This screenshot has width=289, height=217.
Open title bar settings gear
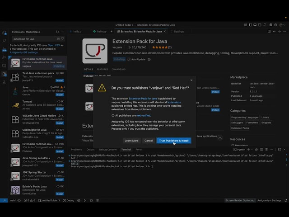click(276, 25)
